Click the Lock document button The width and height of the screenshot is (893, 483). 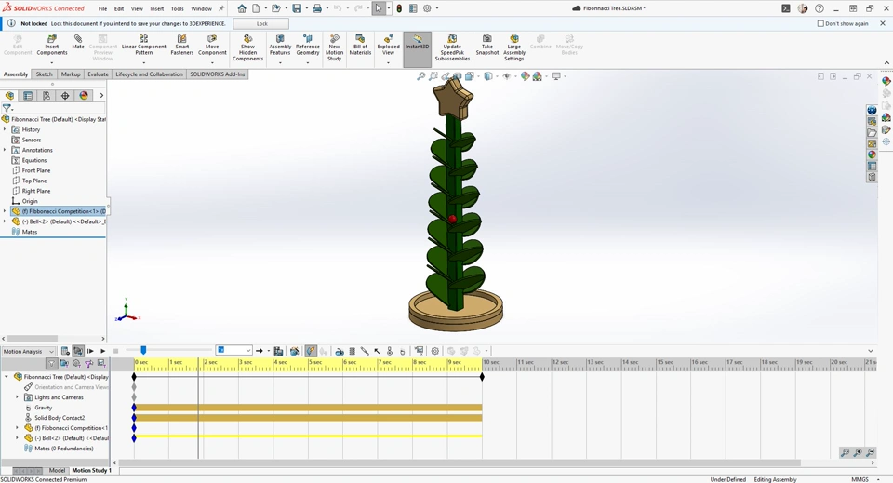[261, 23]
